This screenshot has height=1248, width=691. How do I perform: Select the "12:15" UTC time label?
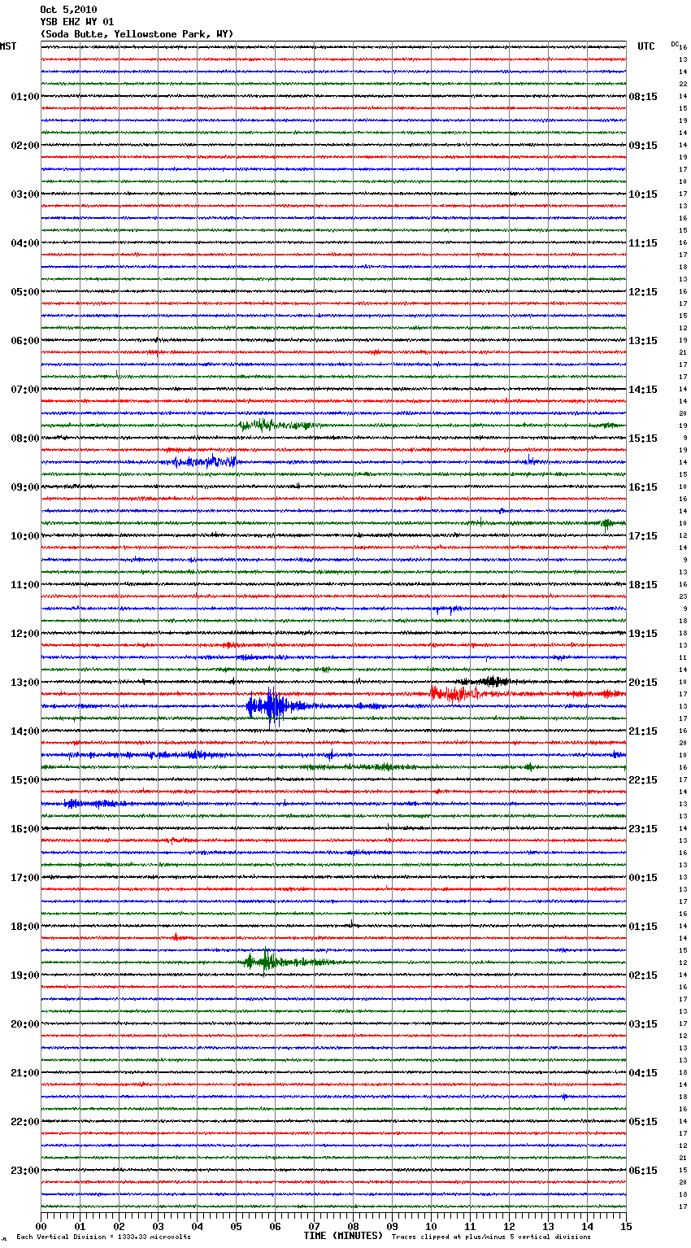pos(643,292)
